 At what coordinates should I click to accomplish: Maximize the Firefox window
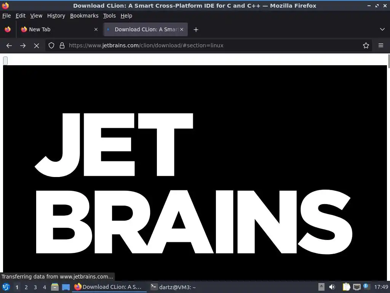(377, 6)
